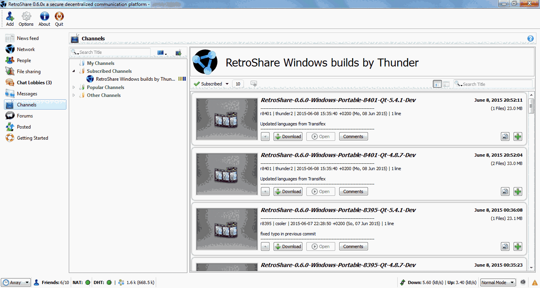Click green plus icon for 8395-Qt-5.4.1 post
540x288 pixels.
[x=518, y=246]
